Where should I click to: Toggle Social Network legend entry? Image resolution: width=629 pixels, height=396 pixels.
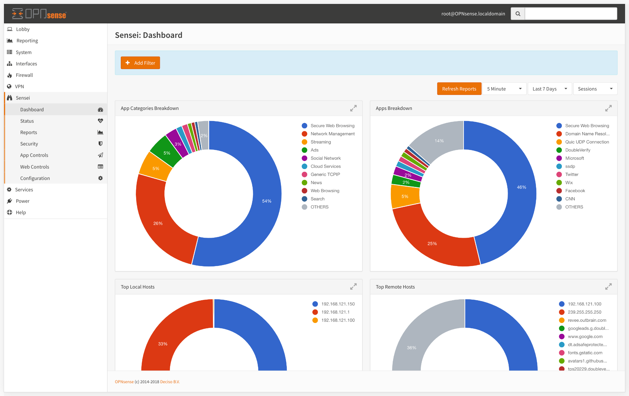point(321,158)
